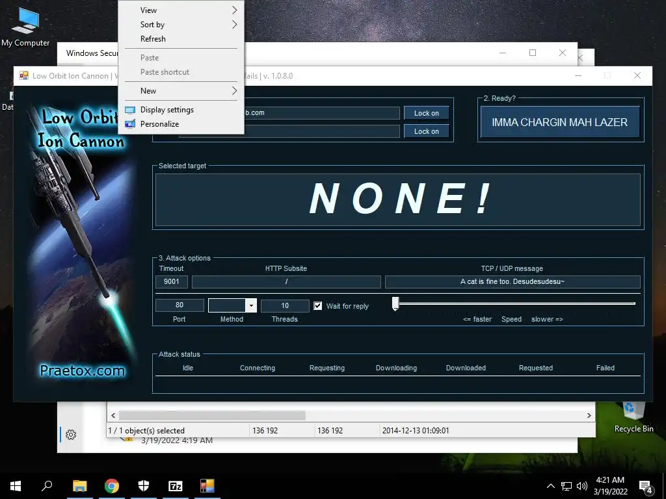Click the URL field ending b.com

[x=321, y=113]
